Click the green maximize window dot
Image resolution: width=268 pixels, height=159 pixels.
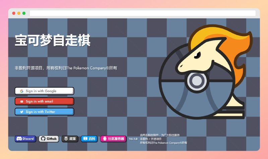pyautogui.click(x=24, y=13)
